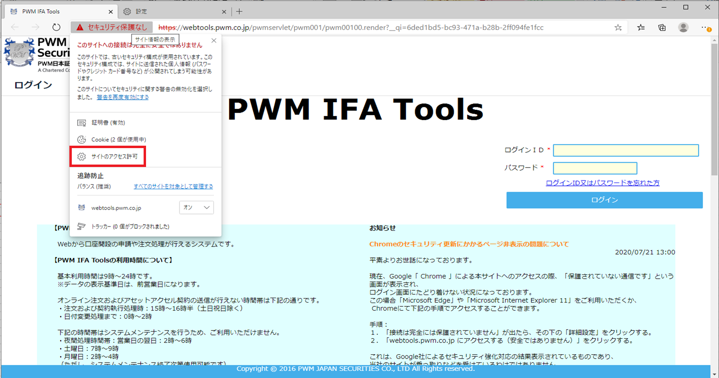
Task: Click the red security warning triangle
Action: pos(80,28)
